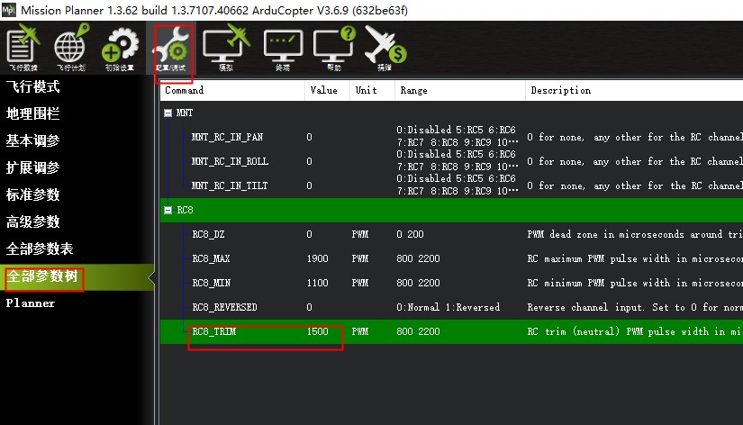Select the RC8_REVERSED parameter row

(x=451, y=307)
